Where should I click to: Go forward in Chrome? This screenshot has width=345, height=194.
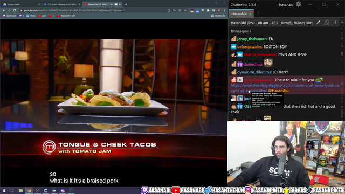click(9, 10)
